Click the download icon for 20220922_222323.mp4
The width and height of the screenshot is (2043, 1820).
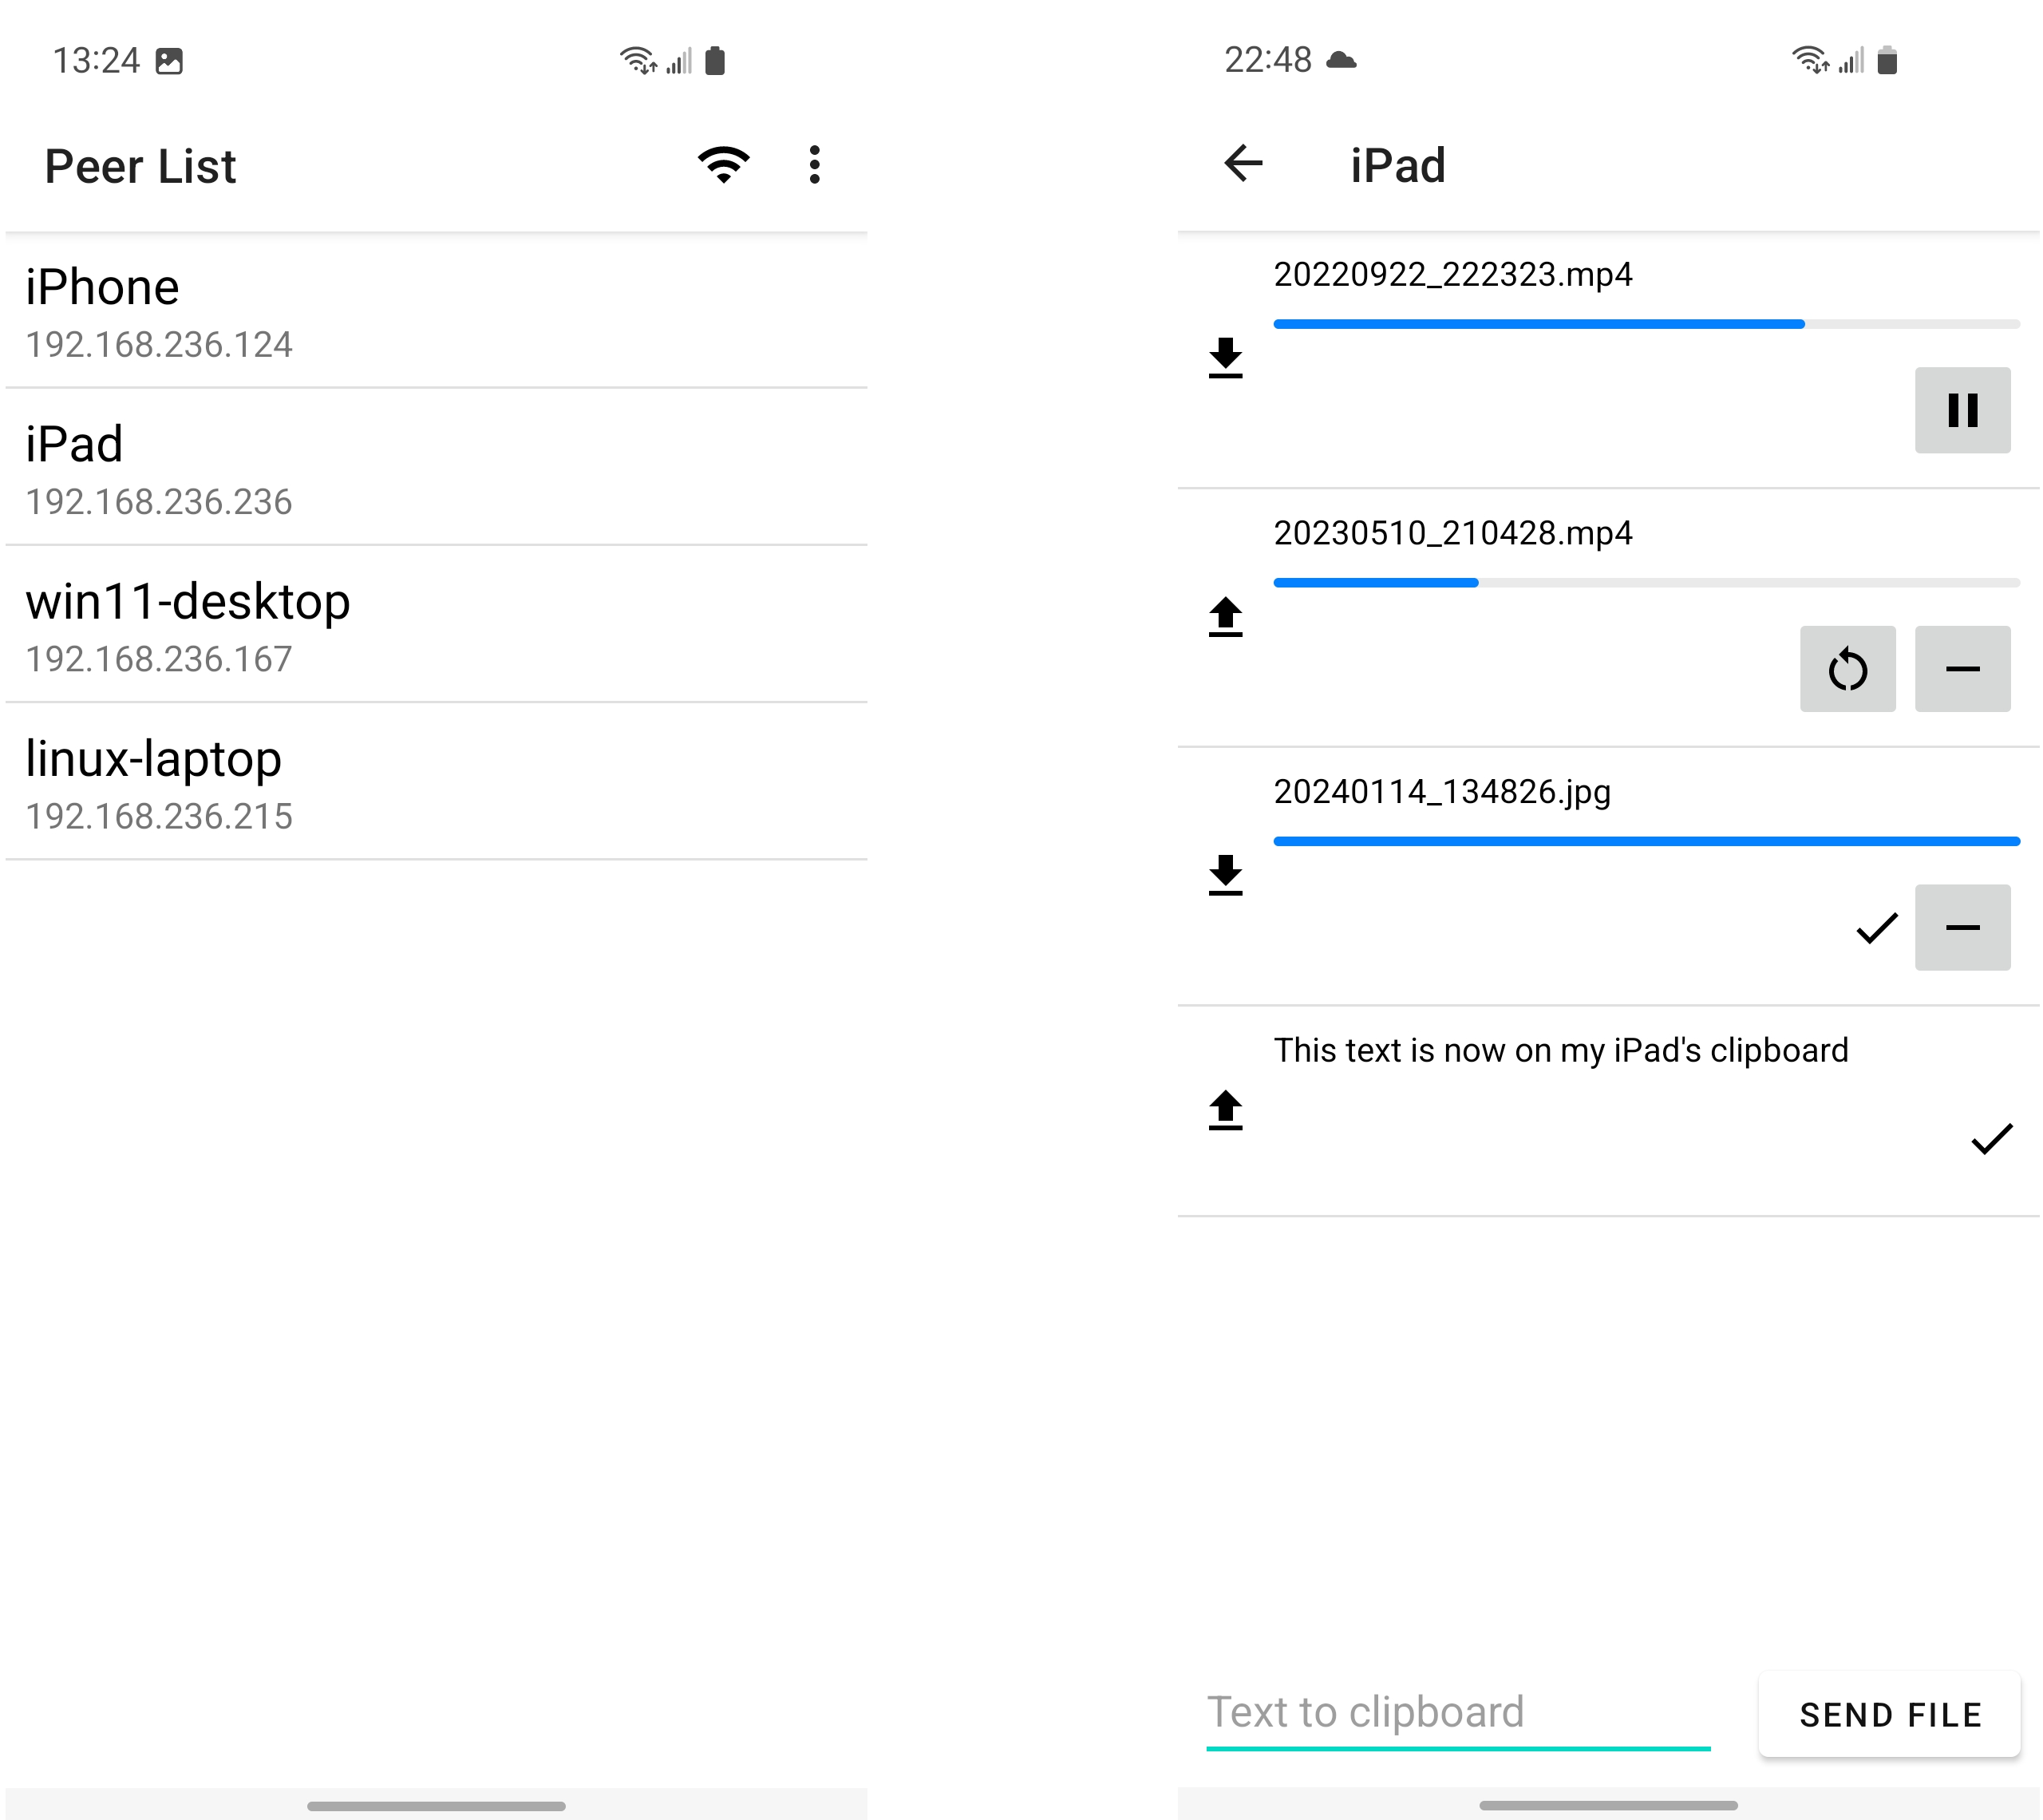tap(1225, 358)
